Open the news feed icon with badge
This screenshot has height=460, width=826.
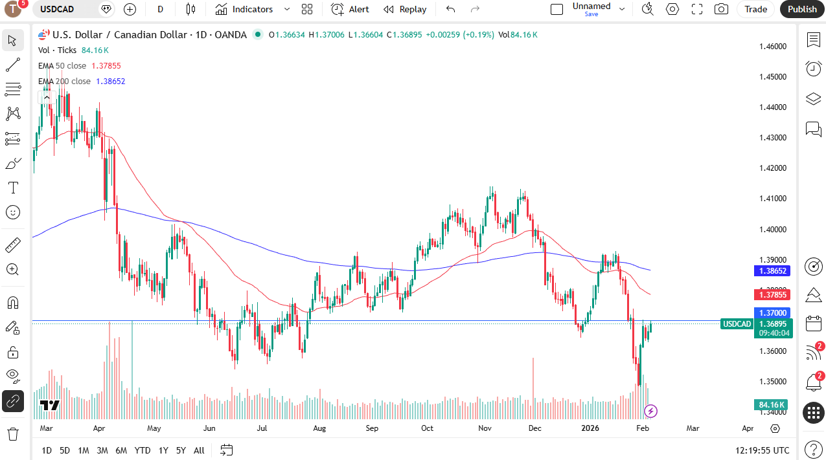(x=814, y=353)
